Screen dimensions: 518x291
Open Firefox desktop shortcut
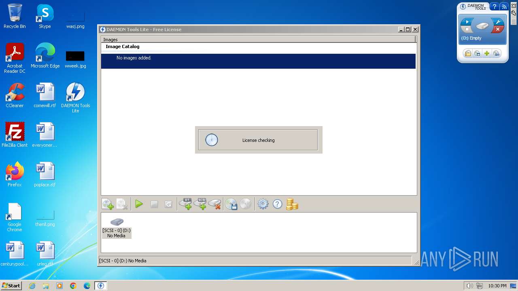click(15, 175)
